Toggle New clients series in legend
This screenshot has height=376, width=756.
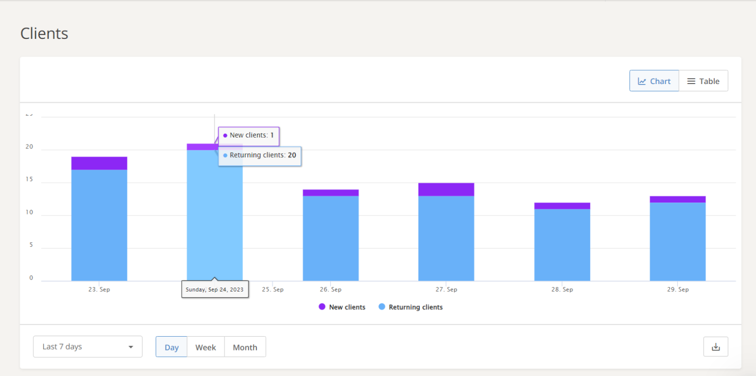tap(347, 307)
